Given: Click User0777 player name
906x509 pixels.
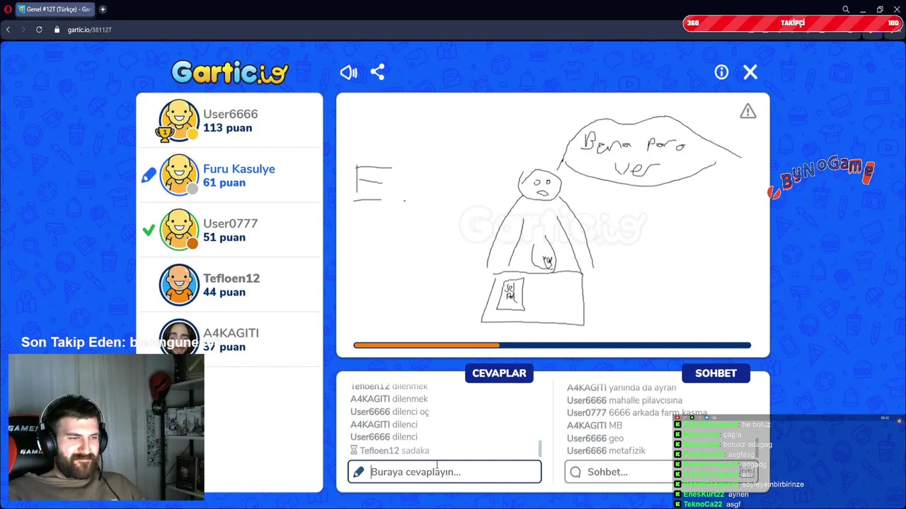Looking at the screenshot, I should (x=230, y=223).
